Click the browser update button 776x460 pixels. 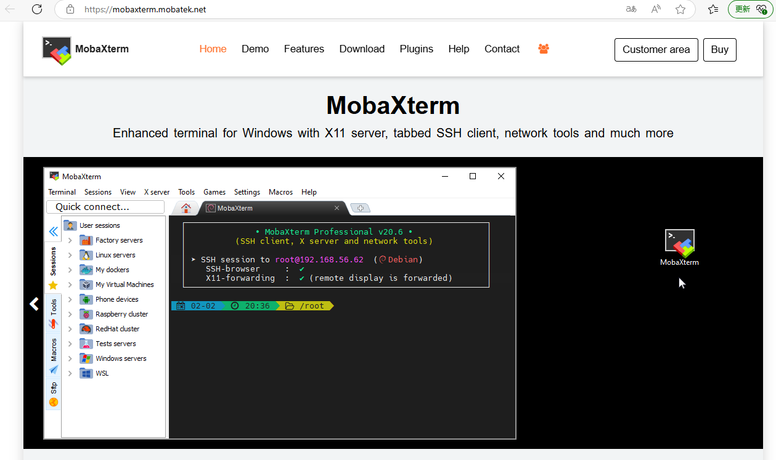(x=750, y=9)
